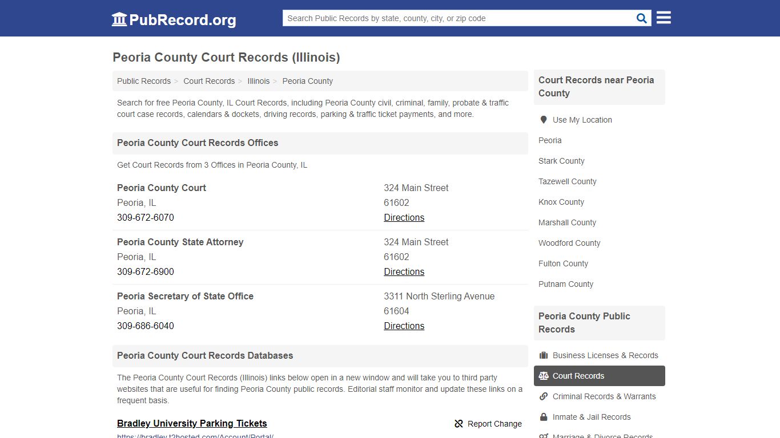780x438 pixels.
Task: Click the PubRecord.org building logo icon
Action: 119,19
